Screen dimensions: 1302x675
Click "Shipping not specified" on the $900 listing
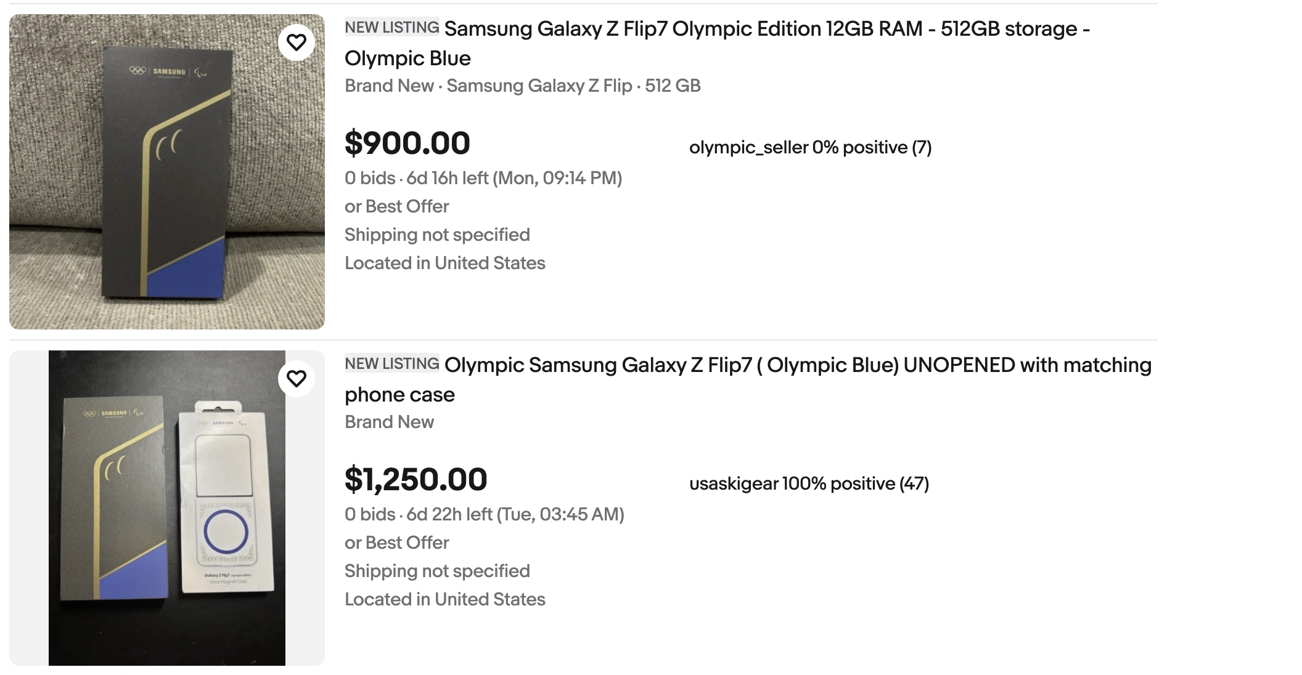(x=437, y=235)
